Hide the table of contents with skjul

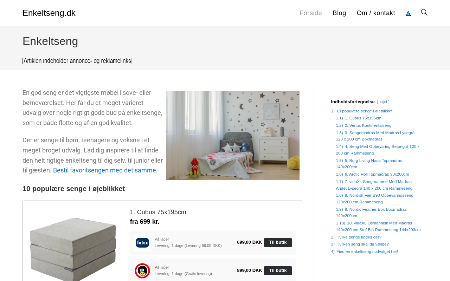[x=383, y=102]
